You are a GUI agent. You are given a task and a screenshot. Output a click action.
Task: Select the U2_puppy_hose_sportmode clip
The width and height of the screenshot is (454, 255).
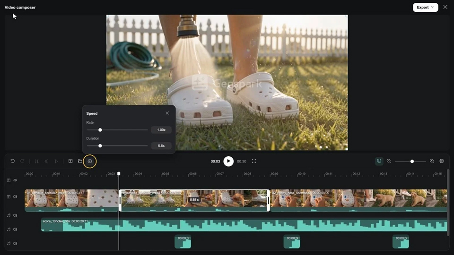[359, 200]
